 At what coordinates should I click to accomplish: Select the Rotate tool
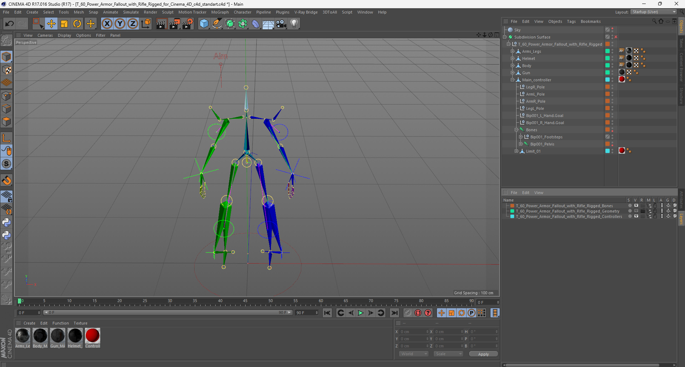click(x=77, y=24)
